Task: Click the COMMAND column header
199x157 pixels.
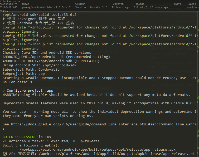Action: pos(80,4)
